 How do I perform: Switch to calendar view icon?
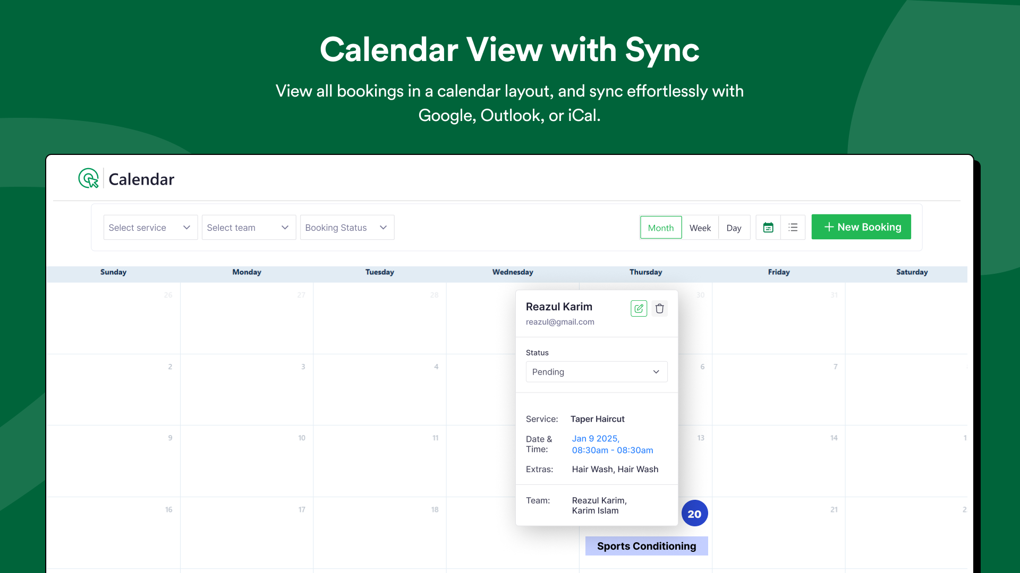tap(768, 228)
